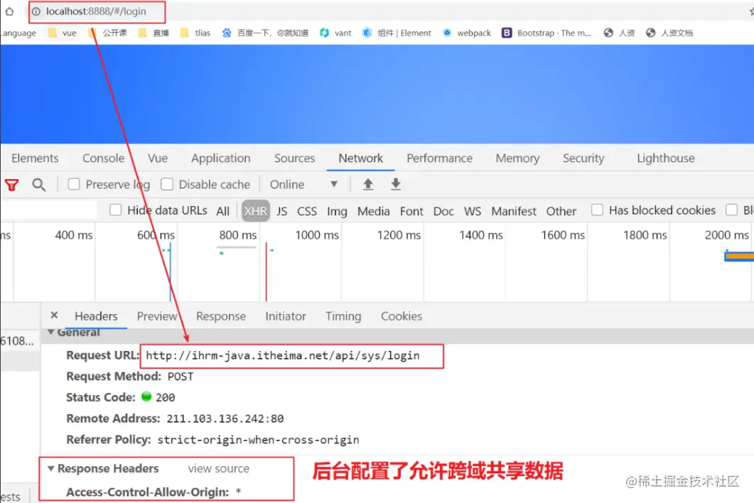Switch to the Sources tab
This screenshot has height=503, width=754.
click(294, 158)
